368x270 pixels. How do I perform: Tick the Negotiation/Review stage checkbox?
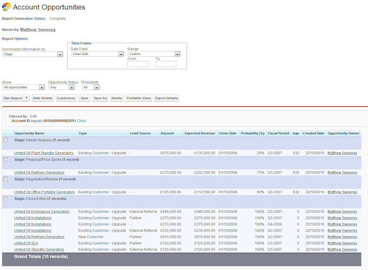(x=5, y=179)
